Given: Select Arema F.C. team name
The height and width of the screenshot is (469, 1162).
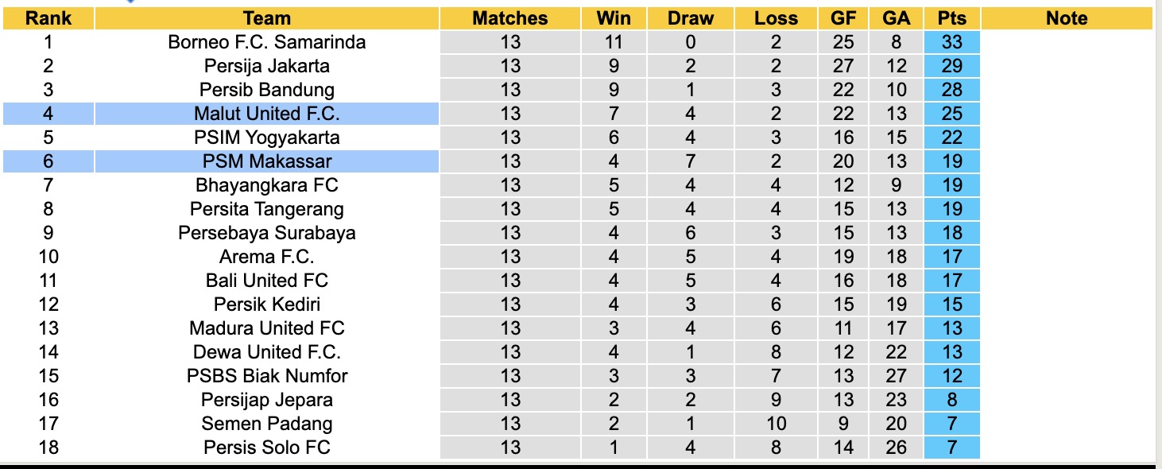Looking at the screenshot, I should pos(267,257).
